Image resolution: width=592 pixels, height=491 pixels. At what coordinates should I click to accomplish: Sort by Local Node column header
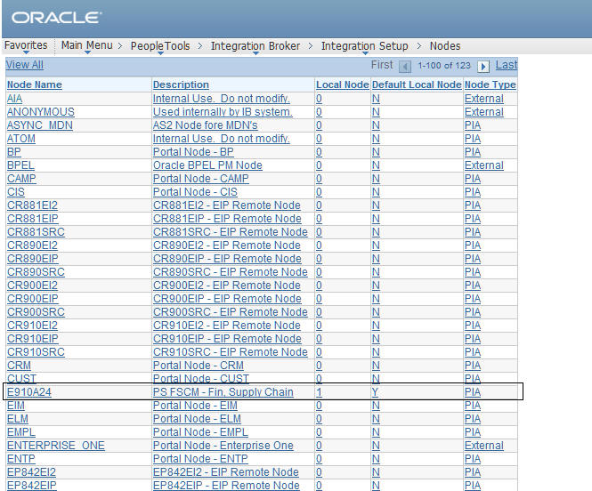(343, 85)
